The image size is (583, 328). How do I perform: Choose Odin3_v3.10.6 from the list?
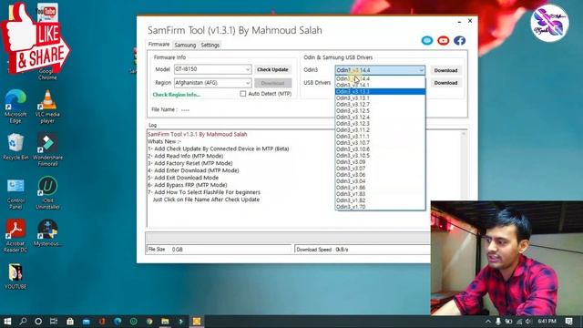click(x=380, y=149)
